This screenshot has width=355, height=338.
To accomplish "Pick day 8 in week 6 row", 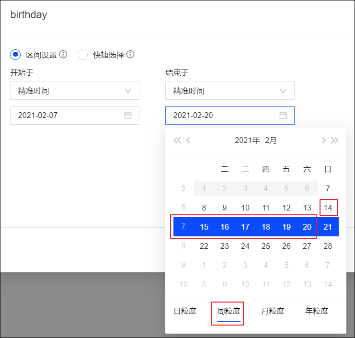I will 204,208.
